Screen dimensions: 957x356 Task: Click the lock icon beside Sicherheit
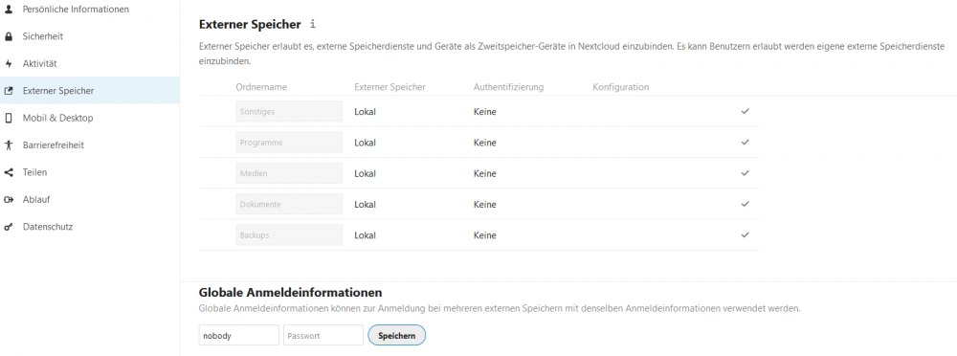pyautogui.click(x=9, y=36)
